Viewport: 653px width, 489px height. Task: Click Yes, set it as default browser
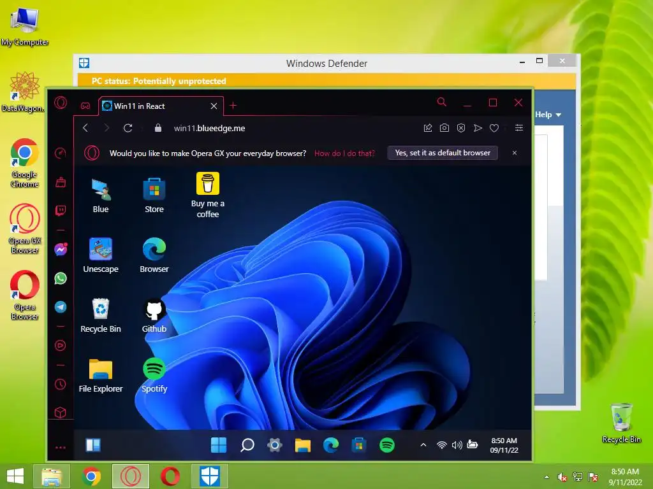click(x=443, y=153)
